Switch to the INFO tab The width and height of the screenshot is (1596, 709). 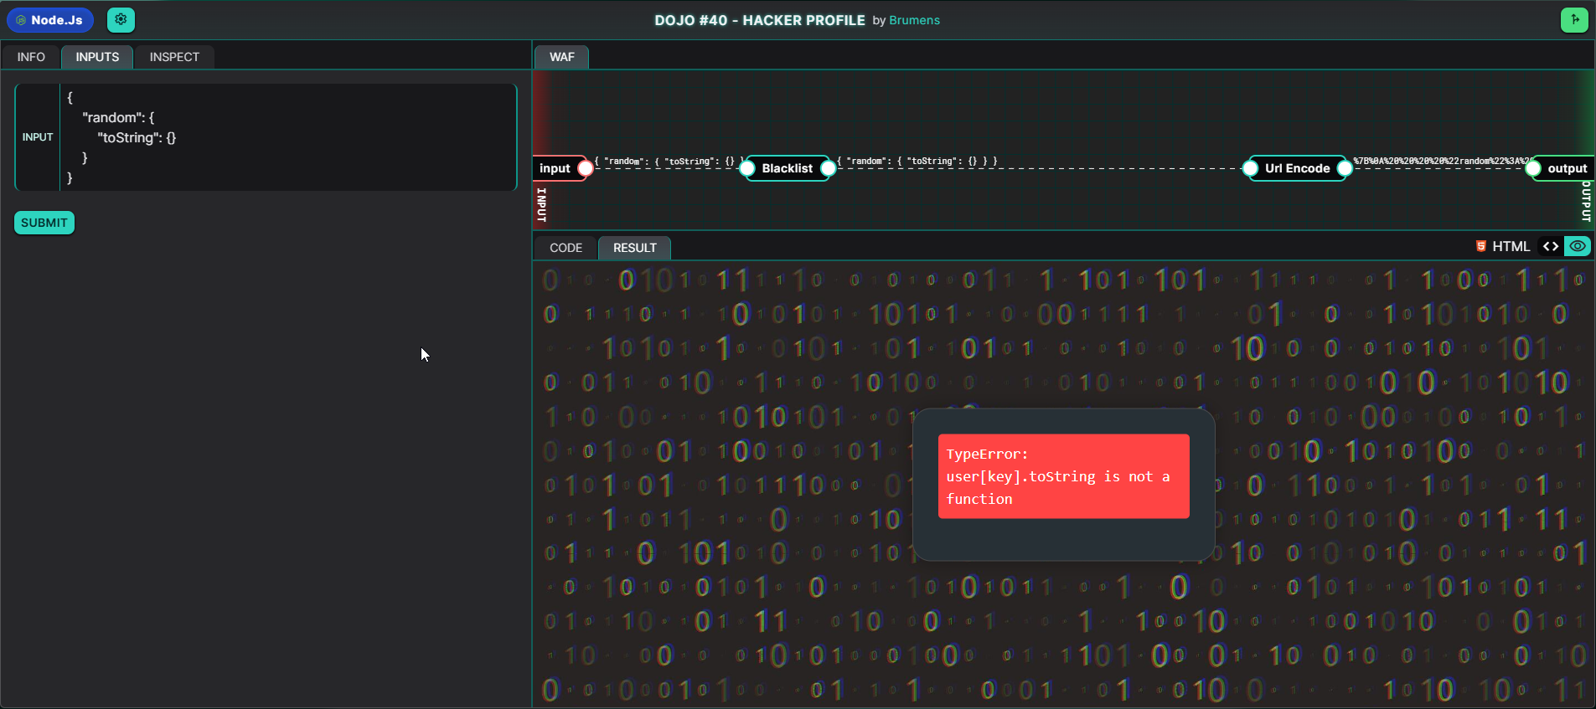pyautogui.click(x=31, y=57)
